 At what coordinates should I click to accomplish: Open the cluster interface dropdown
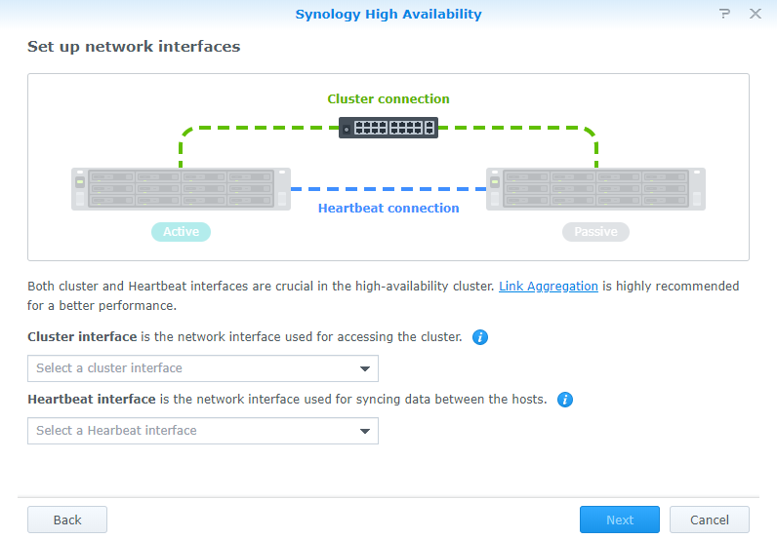pos(203,368)
